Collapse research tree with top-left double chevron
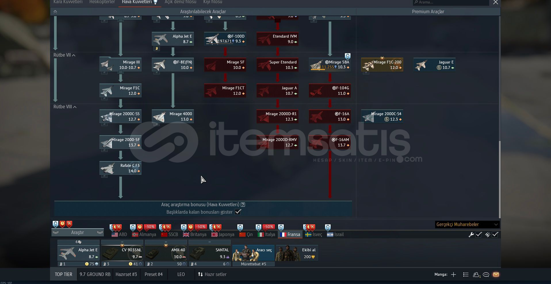The height and width of the screenshot is (284, 551). (55, 12)
